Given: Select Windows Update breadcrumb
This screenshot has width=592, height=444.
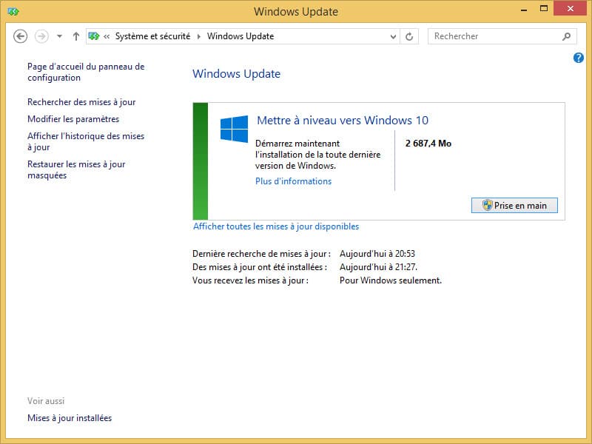Looking at the screenshot, I should [240, 36].
